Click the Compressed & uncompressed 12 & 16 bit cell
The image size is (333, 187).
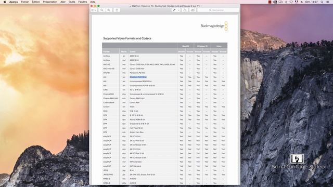click(147, 94)
